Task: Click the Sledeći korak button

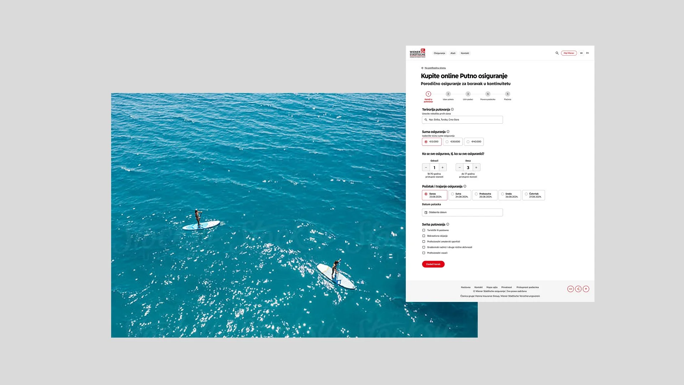Action: click(433, 264)
